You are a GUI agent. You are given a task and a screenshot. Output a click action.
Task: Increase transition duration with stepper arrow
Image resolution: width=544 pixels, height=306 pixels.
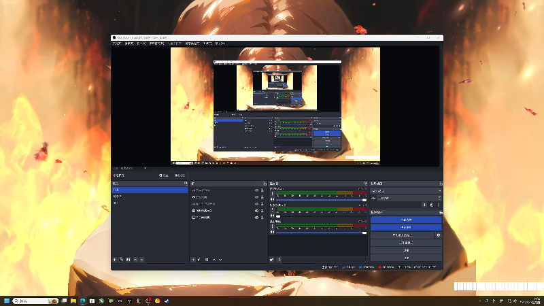coord(440,197)
